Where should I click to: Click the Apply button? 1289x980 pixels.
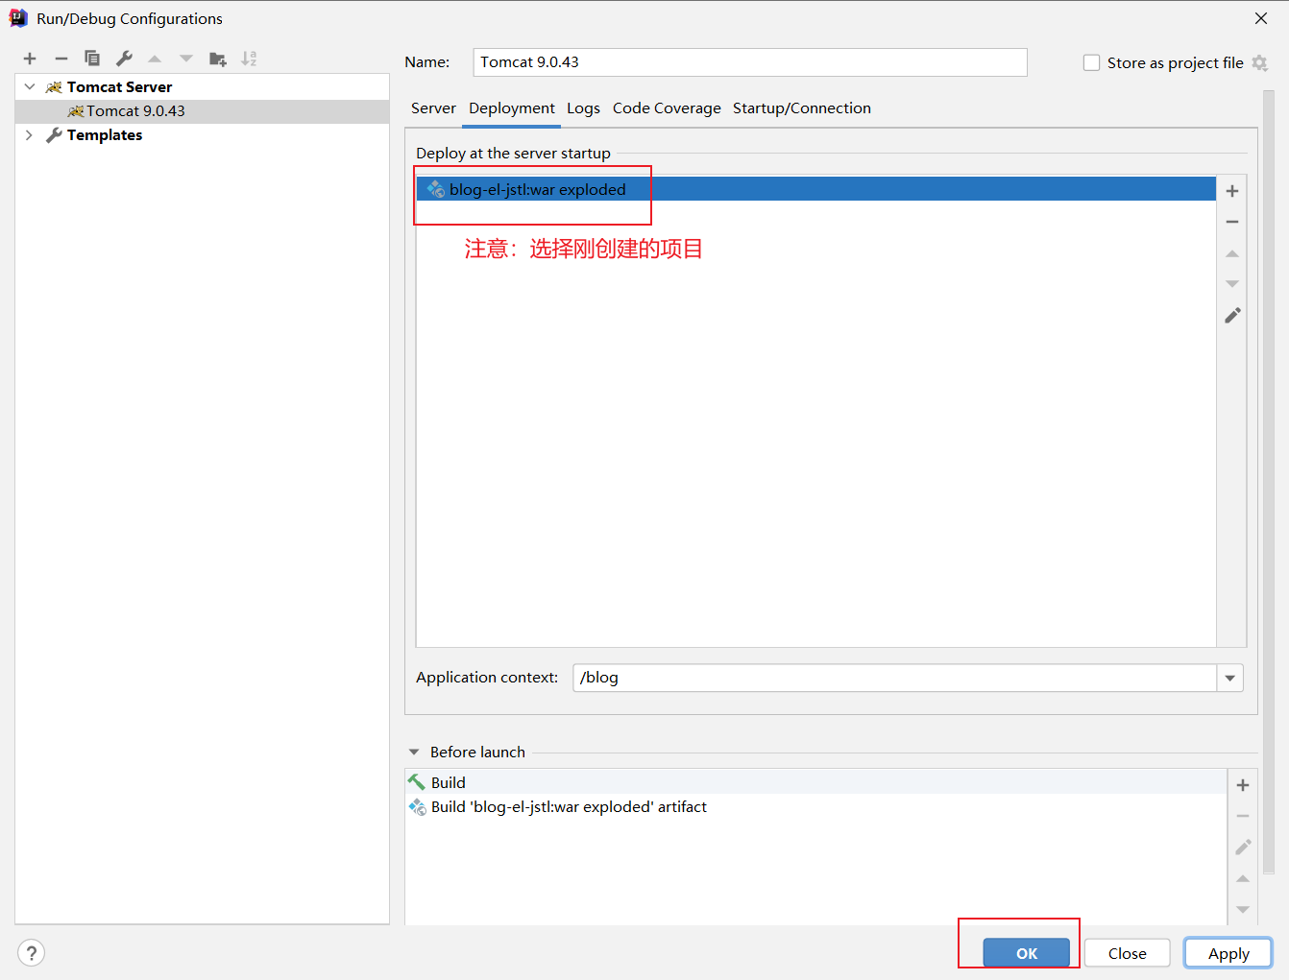pos(1228,953)
